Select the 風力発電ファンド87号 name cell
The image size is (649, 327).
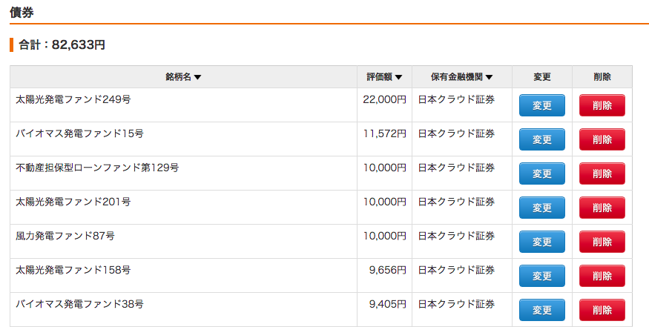183,242
